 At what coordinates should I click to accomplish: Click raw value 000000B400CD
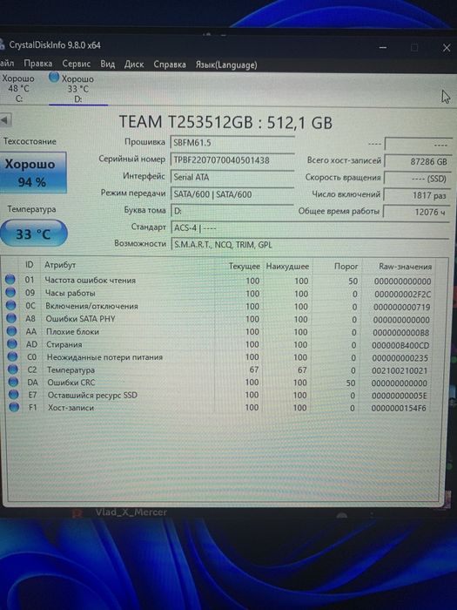click(x=400, y=345)
